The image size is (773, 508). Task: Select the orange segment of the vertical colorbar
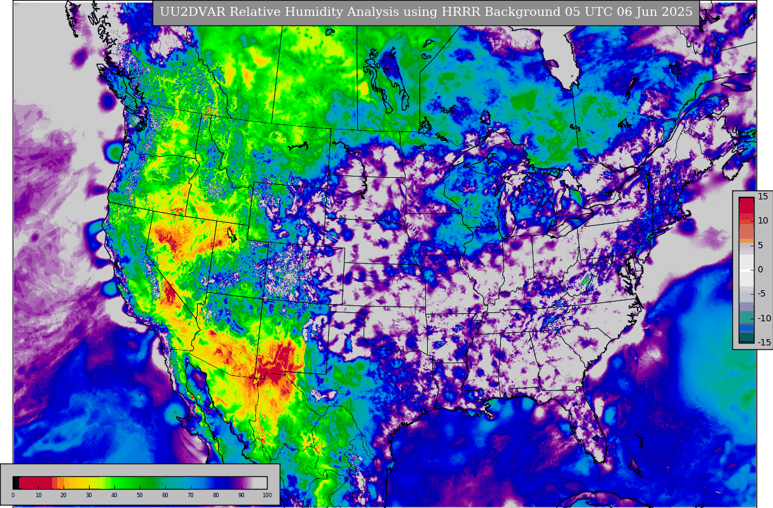(x=746, y=241)
